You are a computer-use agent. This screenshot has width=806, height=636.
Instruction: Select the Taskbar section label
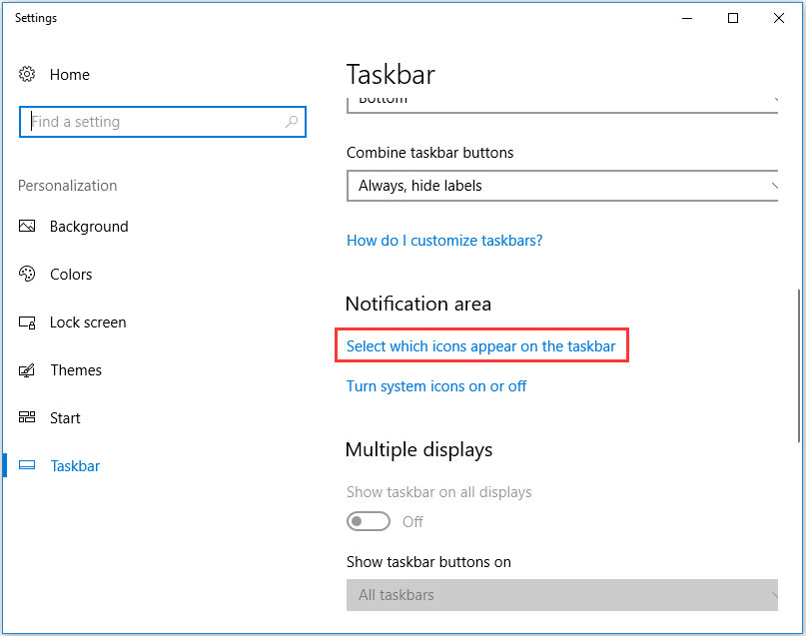75,466
